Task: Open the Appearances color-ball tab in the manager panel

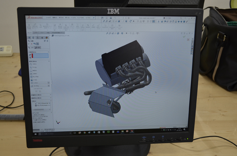Action: 46,38
